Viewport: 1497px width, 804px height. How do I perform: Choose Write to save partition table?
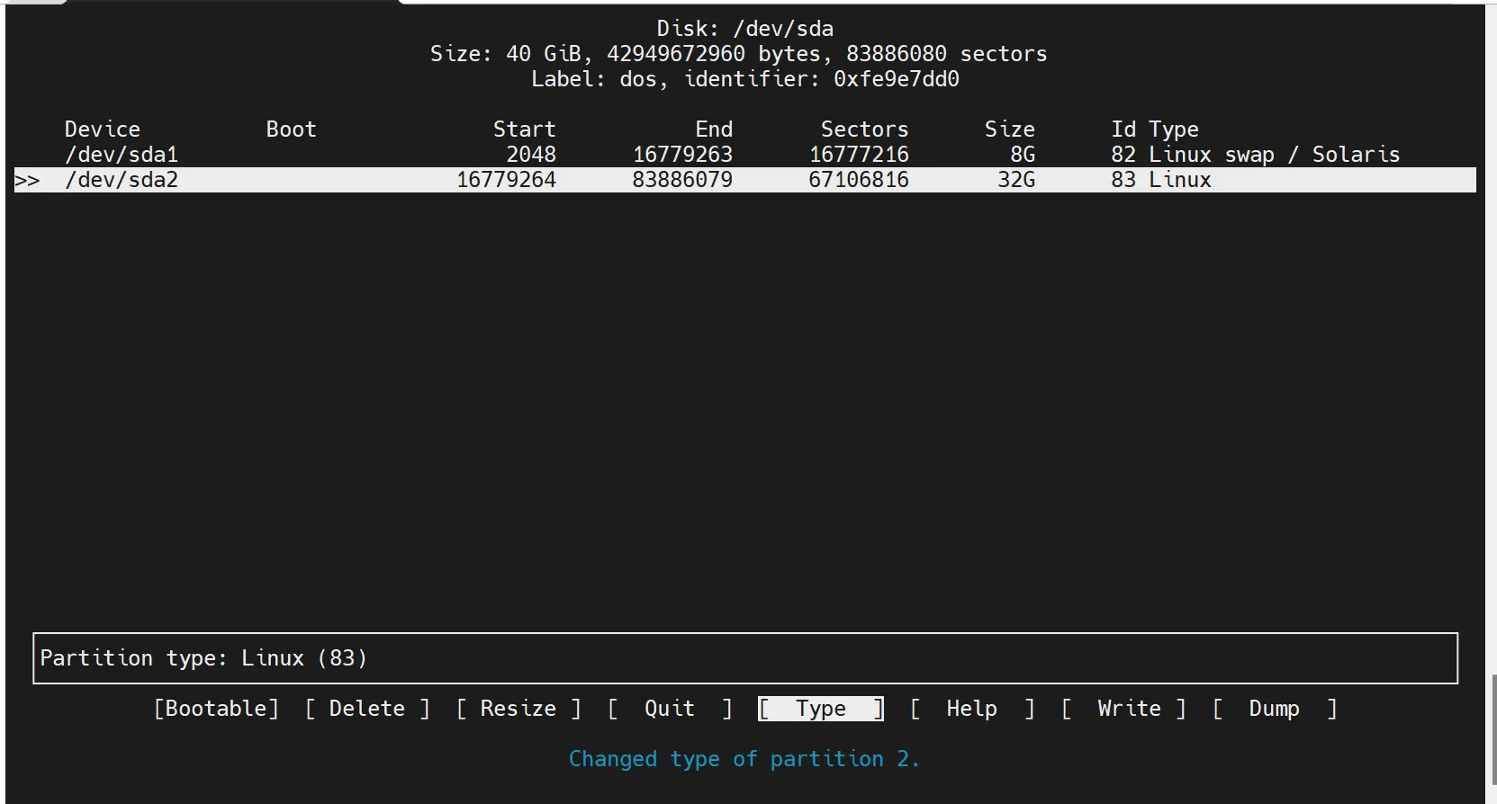[1129, 709]
